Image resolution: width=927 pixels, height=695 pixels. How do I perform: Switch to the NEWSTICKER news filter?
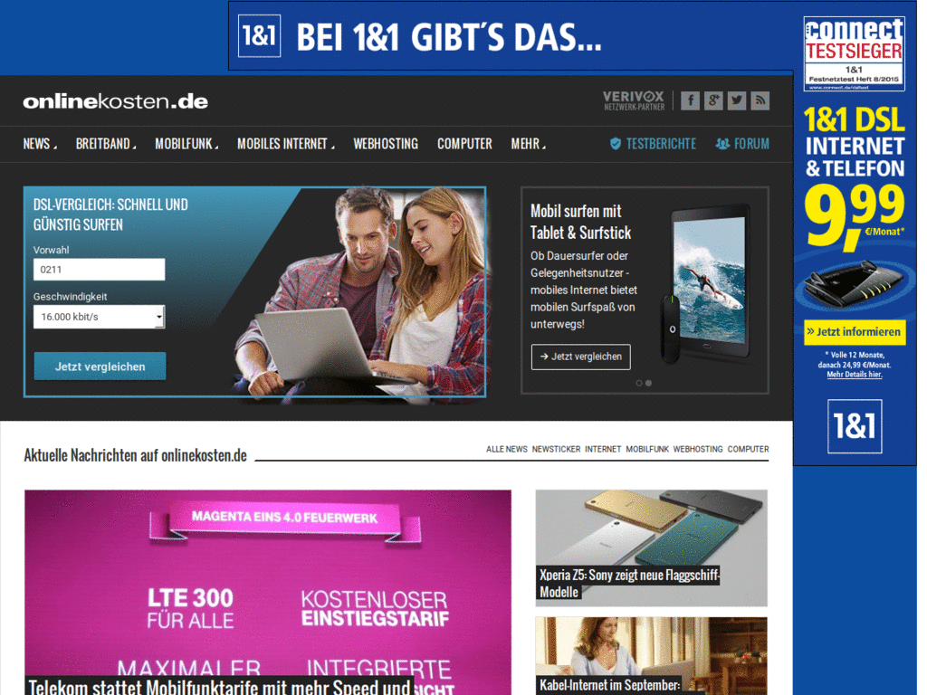coord(554,449)
